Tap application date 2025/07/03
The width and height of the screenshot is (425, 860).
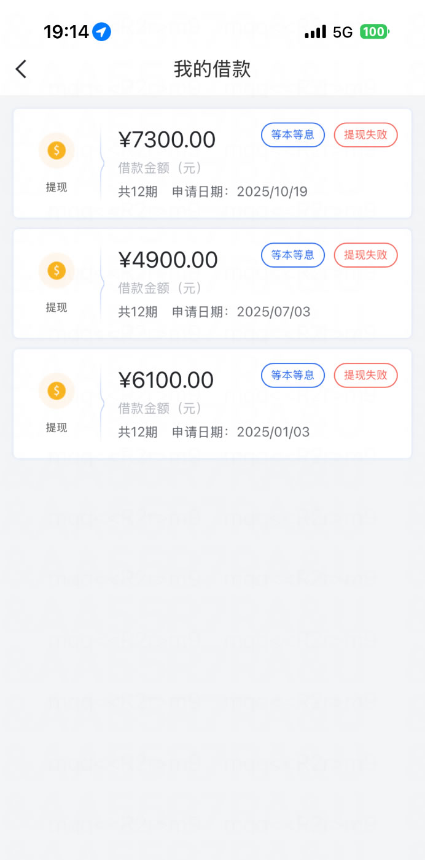[273, 312]
